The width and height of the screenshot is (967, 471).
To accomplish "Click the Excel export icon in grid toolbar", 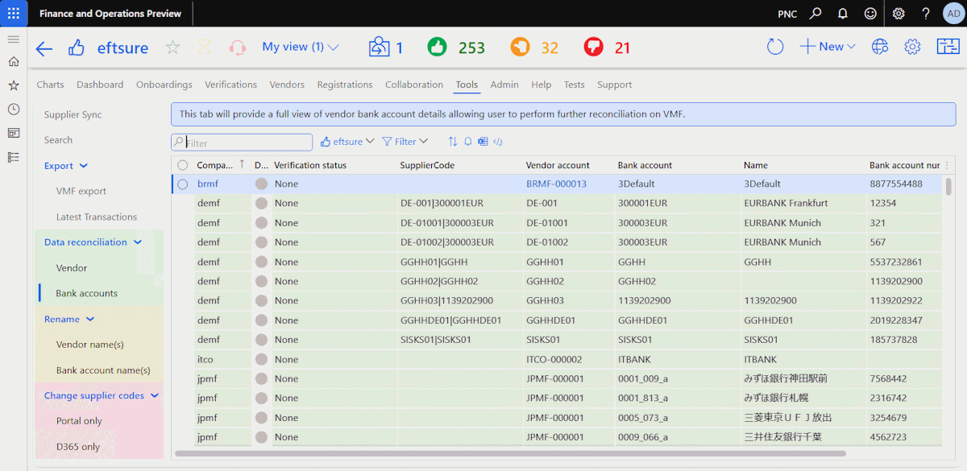I will (483, 142).
